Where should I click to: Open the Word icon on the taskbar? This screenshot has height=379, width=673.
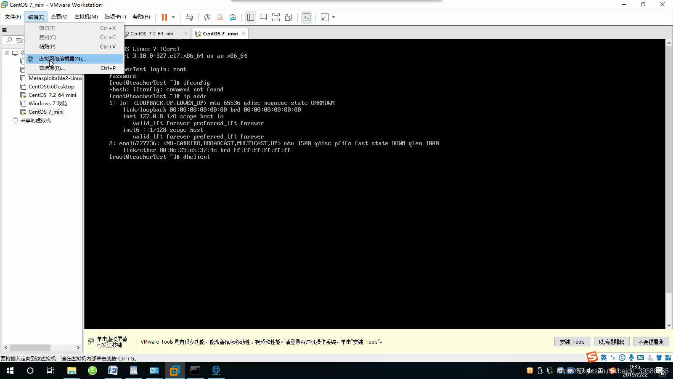click(113, 371)
